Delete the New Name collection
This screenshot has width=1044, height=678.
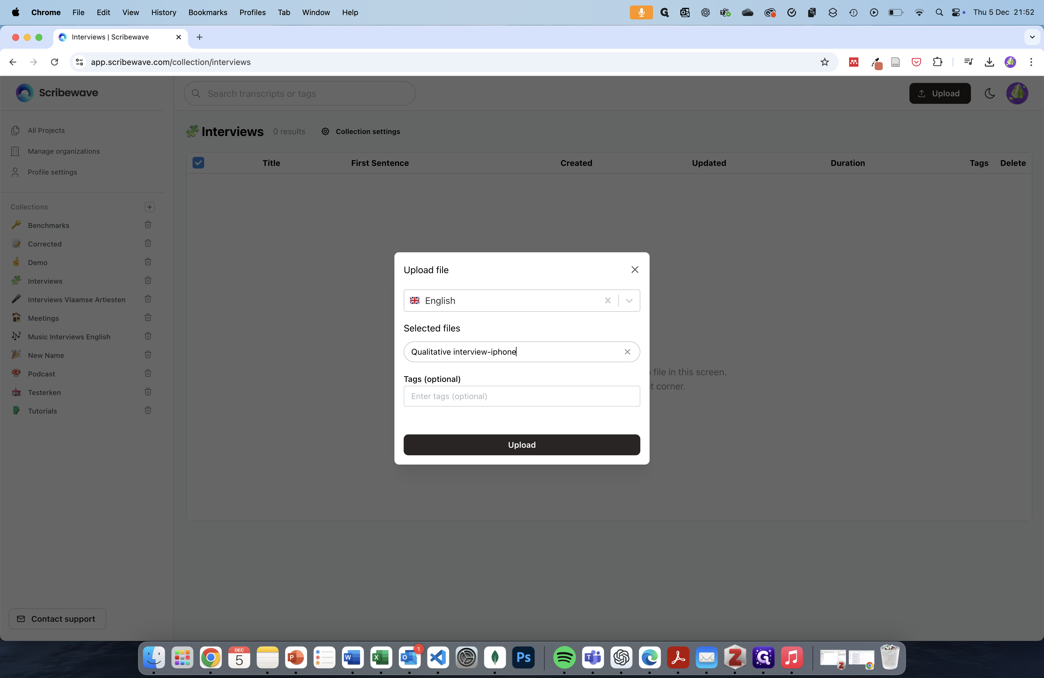point(148,354)
